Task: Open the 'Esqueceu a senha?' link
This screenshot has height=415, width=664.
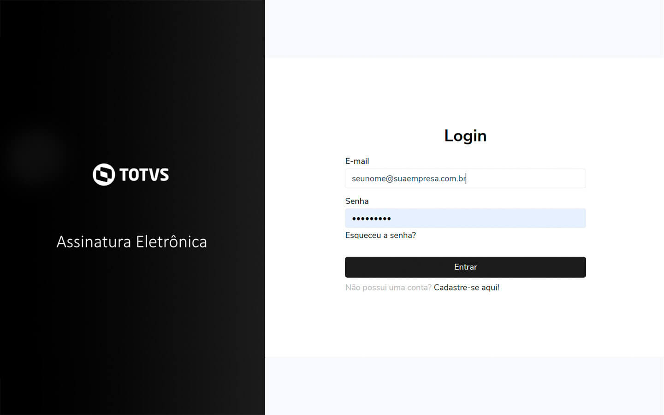Action: tap(380, 235)
